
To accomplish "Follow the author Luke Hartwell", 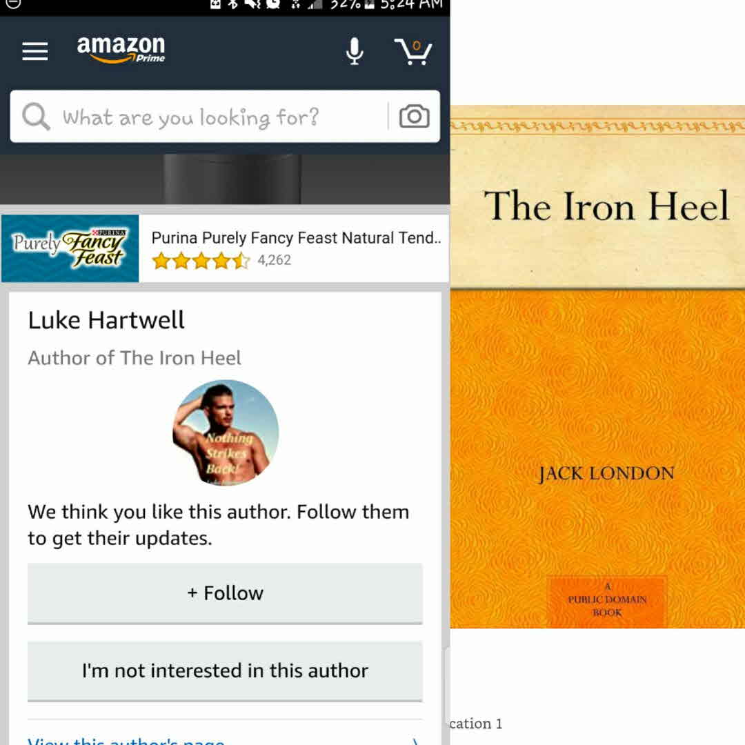I will pyautogui.click(x=225, y=593).
